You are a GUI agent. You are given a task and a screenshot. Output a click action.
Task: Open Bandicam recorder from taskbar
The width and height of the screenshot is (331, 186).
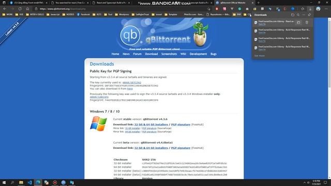[x=55, y=182]
